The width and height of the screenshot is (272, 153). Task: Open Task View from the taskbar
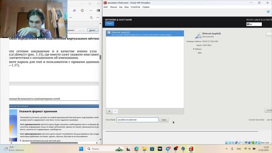coord(128,149)
